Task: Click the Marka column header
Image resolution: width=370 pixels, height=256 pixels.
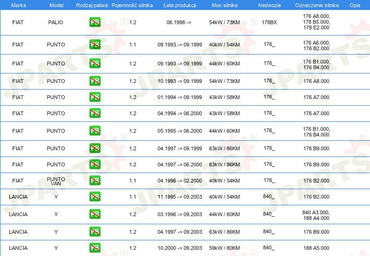Action: [x=18, y=5]
